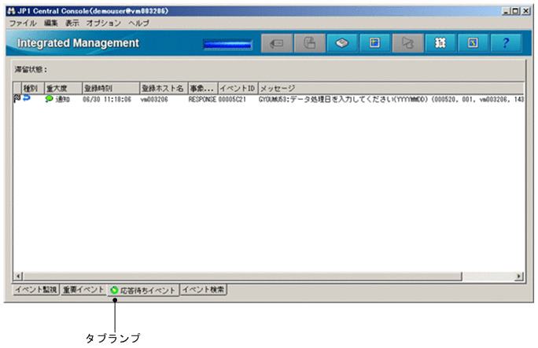Click the binoculars application icon in title bar
Screen dimensions: 538x348
pos(11,11)
